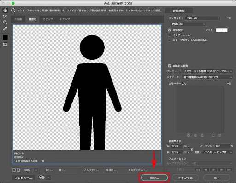Viewport: 236px width, 183px height.
Task: Step to previous animation frame
Action: [206, 170]
